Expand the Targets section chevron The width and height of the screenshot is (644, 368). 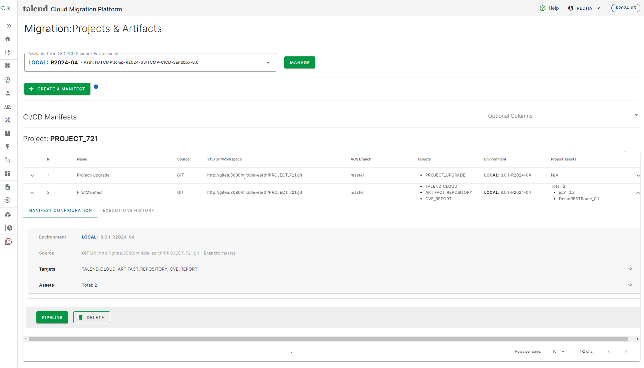(x=630, y=269)
